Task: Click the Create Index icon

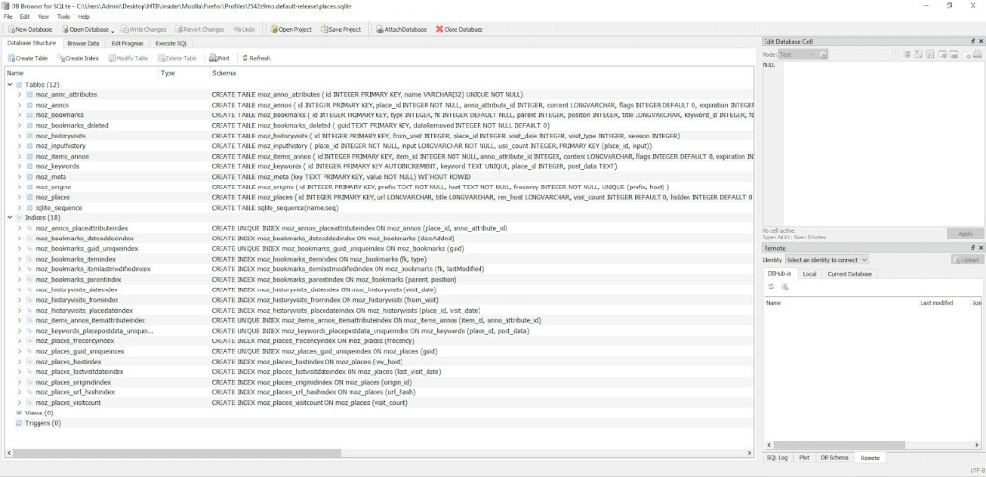Action: point(60,58)
